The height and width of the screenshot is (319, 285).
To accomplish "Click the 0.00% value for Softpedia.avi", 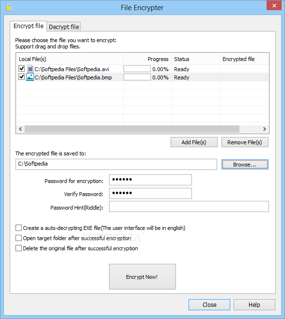I will click(x=160, y=69).
